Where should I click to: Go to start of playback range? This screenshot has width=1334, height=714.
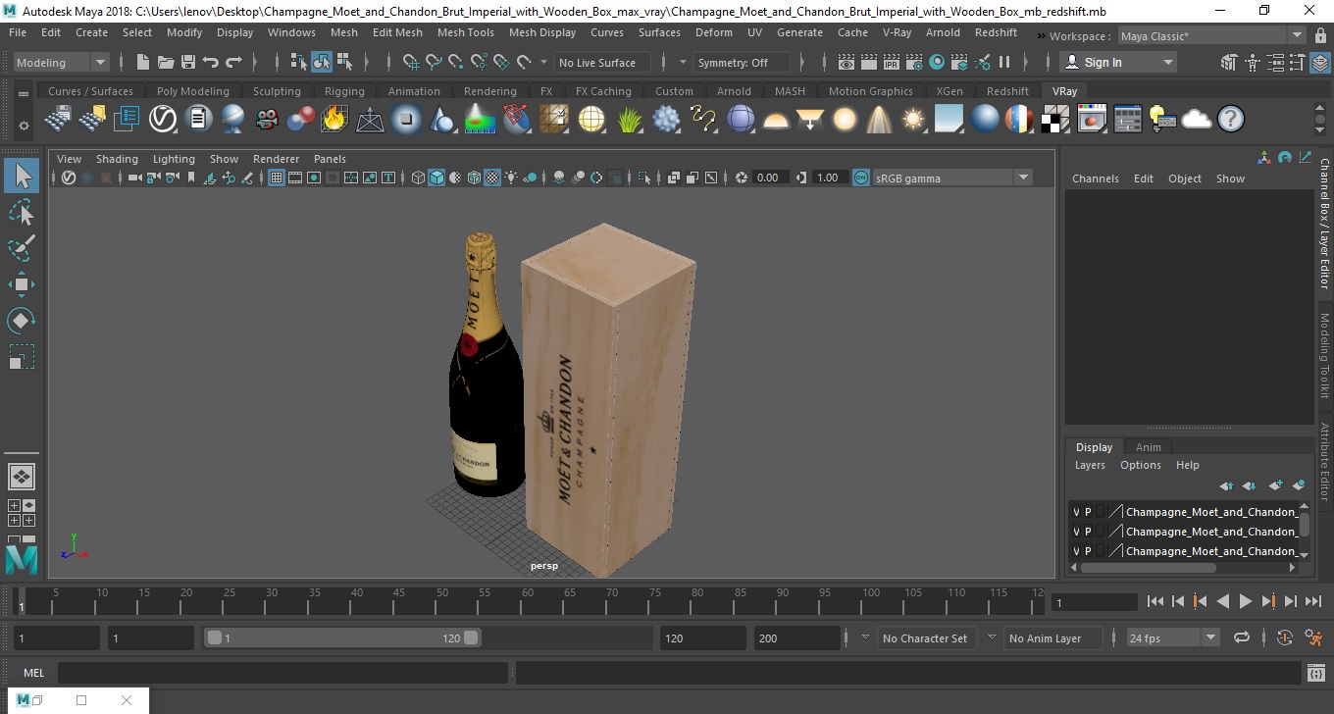pyautogui.click(x=1155, y=601)
